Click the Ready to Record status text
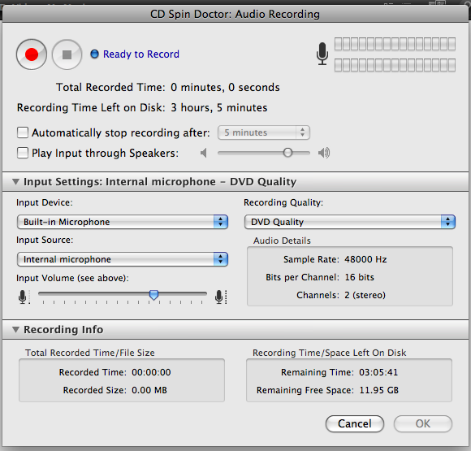Viewport: 471px width, 451px height. [141, 54]
